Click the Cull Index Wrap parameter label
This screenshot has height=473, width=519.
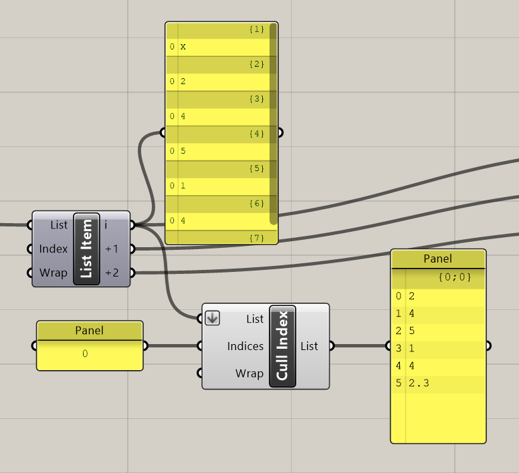[x=249, y=373]
